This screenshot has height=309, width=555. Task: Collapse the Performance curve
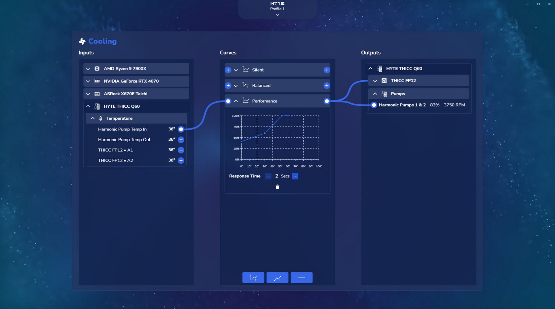coord(236,101)
